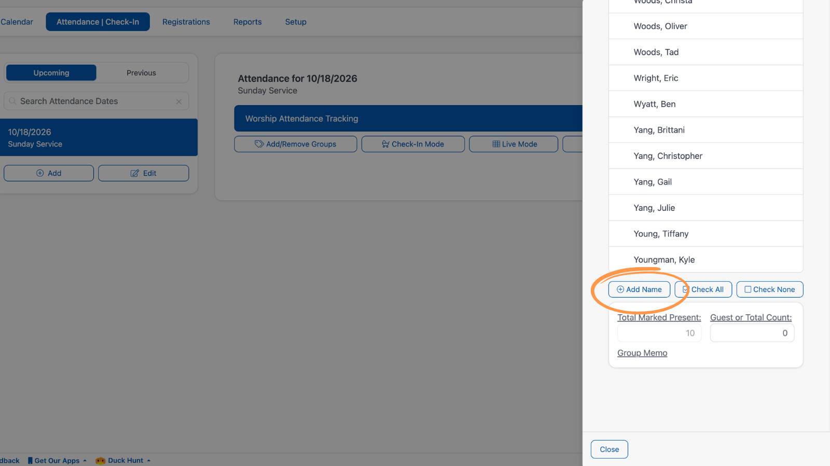The image size is (830, 466).
Task: Clear the attendance dates search with X
Action: click(179, 101)
